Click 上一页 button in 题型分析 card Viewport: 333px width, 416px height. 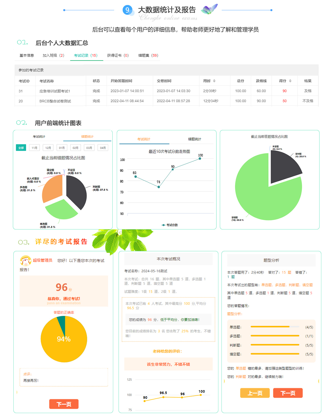(255, 393)
